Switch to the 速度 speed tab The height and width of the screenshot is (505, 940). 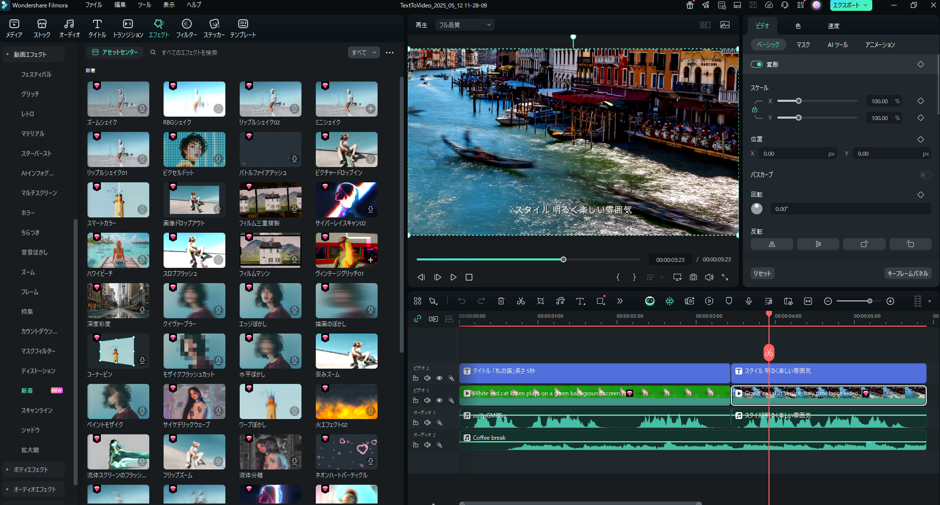coord(834,26)
